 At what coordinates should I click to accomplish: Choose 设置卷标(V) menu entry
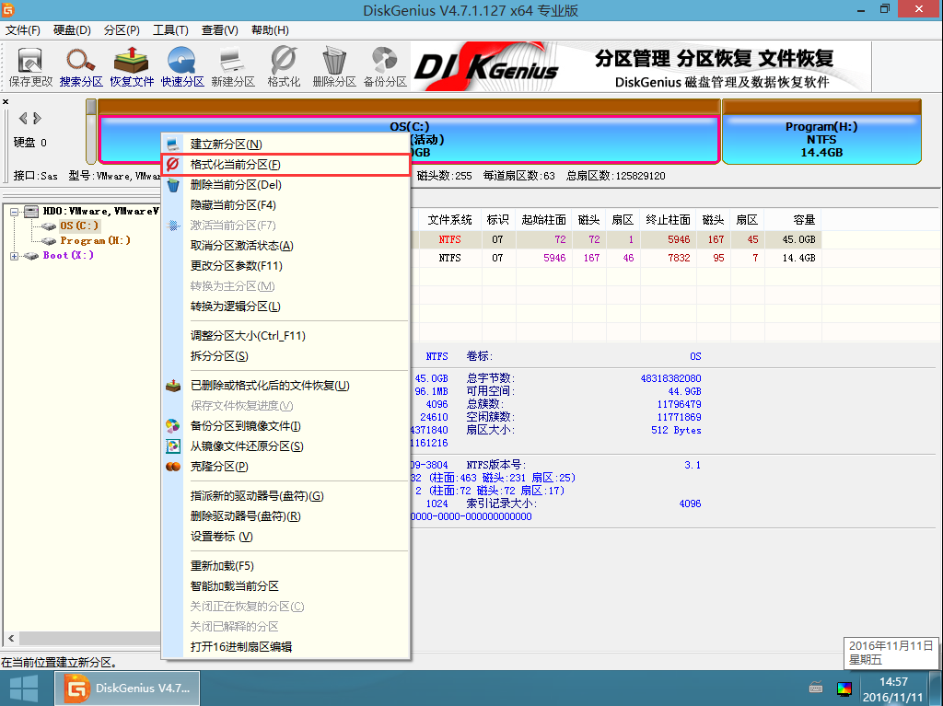pyautogui.click(x=285, y=537)
